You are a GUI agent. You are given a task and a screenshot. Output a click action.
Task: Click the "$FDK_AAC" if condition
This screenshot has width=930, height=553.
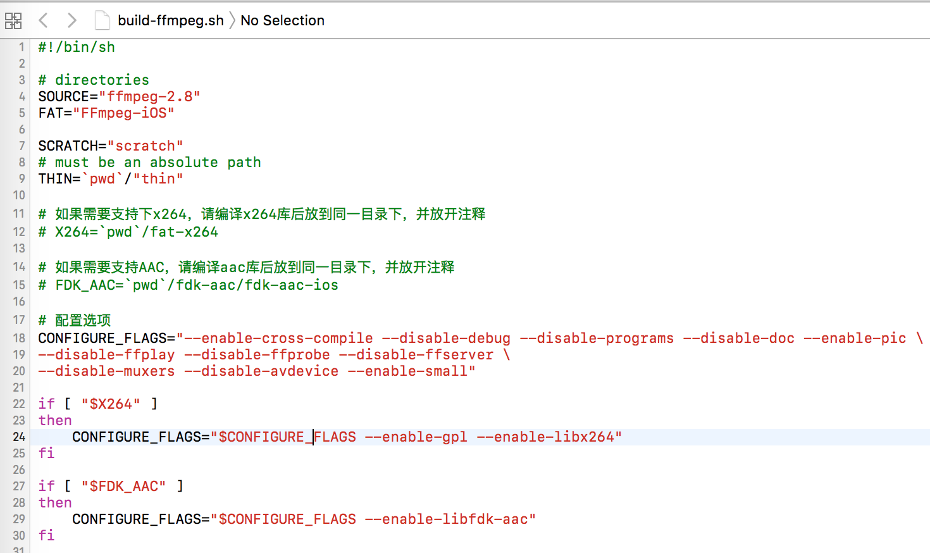pos(123,487)
